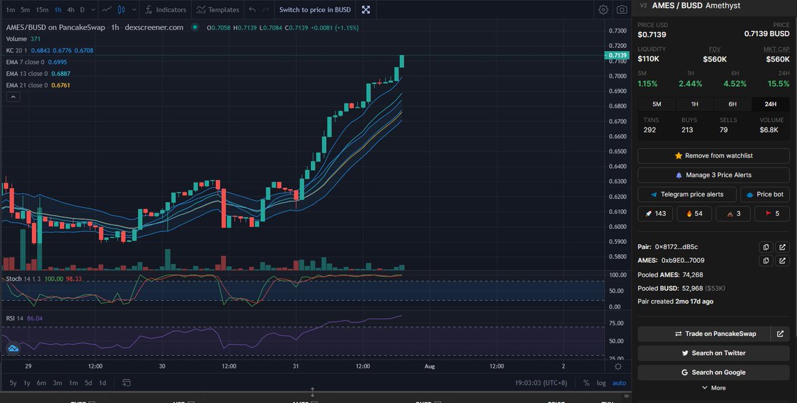
Task: Vote poop reaction with 3 count
Action: (733, 213)
